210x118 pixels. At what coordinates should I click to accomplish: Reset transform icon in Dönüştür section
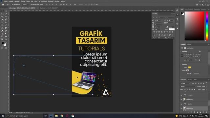pyautogui.click(x=200, y=51)
